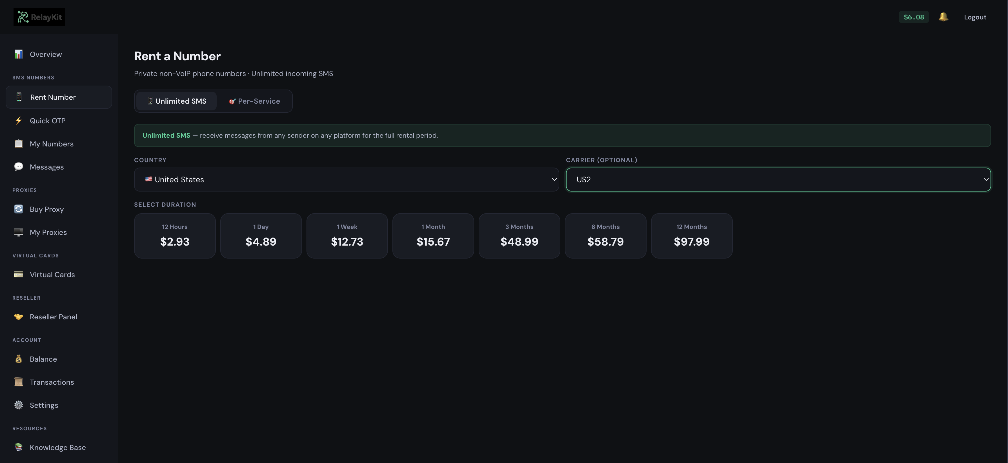Switch to the Per-Service tab
The height and width of the screenshot is (463, 1008).
pyautogui.click(x=254, y=101)
